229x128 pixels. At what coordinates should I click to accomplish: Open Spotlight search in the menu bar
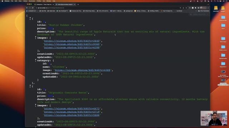(x=218, y=1)
